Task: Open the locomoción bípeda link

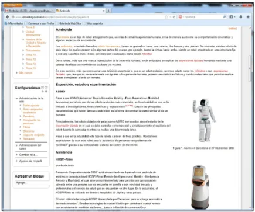Action: (67, 126)
